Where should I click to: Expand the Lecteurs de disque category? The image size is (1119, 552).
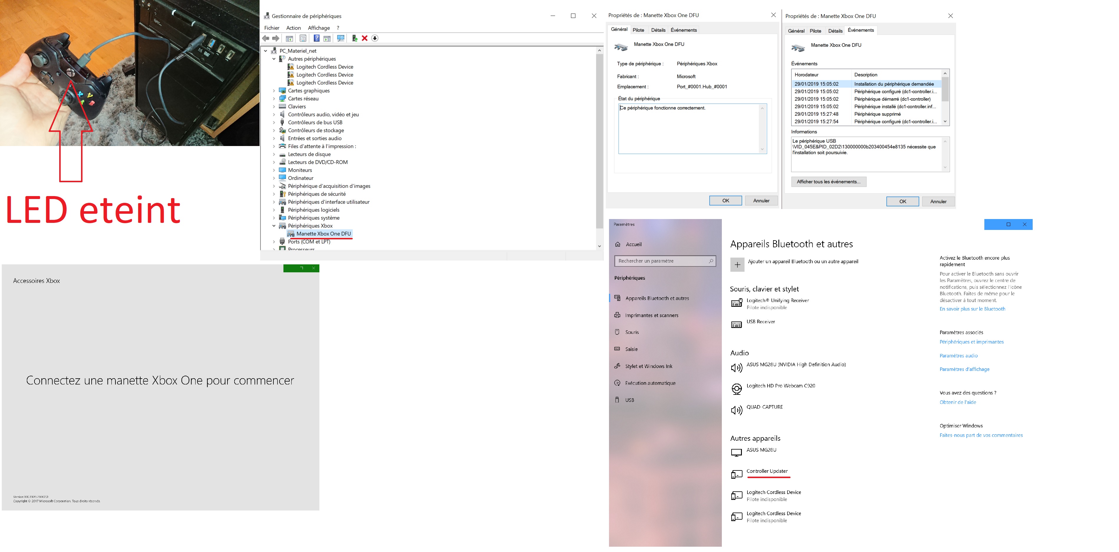click(274, 154)
